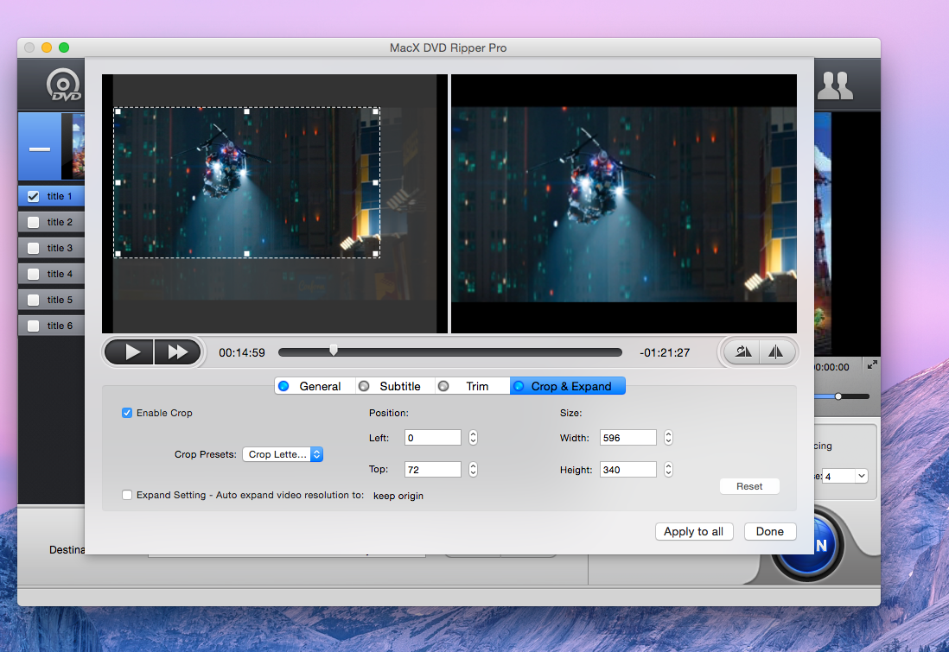Select the title 3 row label

tap(60, 248)
